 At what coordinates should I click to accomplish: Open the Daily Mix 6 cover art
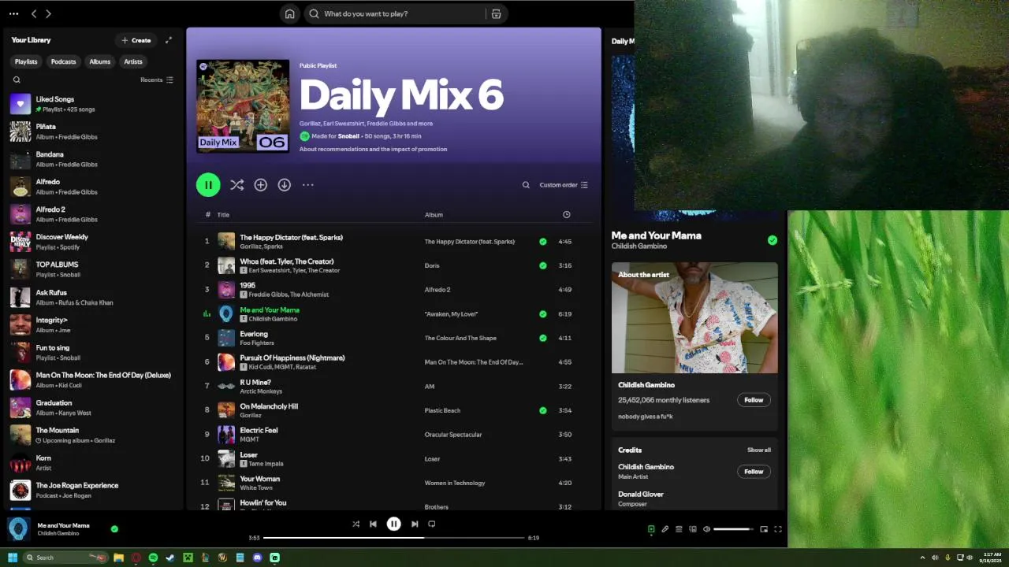click(x=243, y=106)
